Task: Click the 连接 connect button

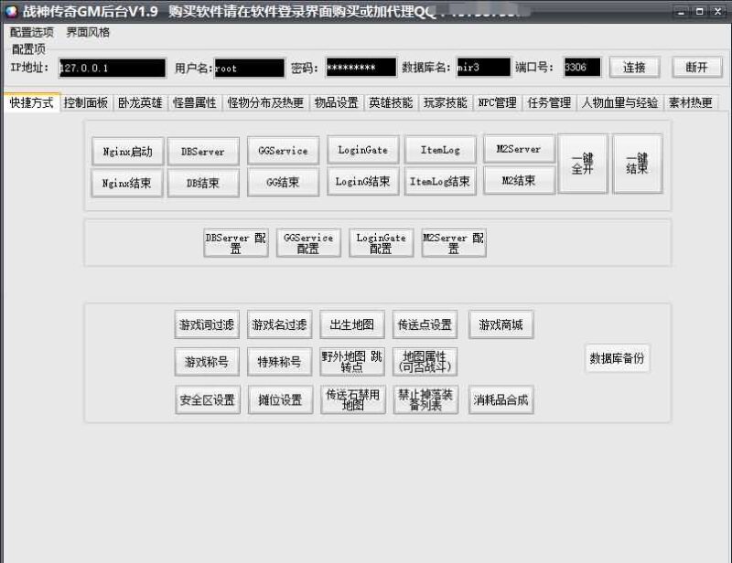Action: click(x=634, y=67)
